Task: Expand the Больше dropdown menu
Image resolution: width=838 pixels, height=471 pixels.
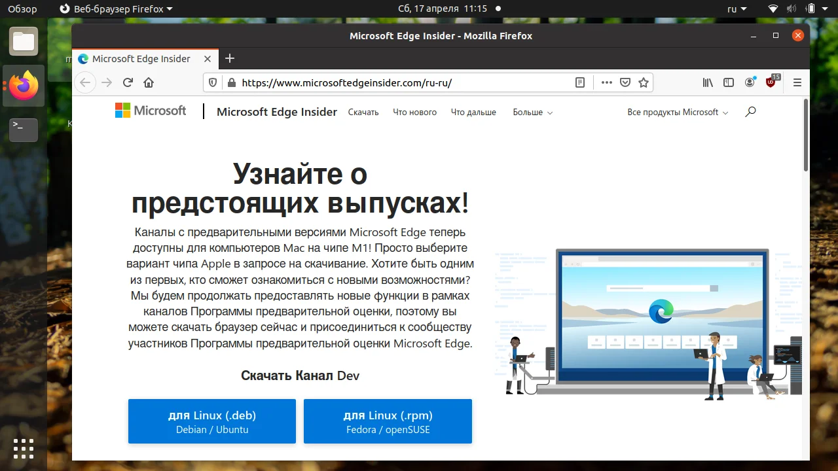Action: (x=532, y=112)
